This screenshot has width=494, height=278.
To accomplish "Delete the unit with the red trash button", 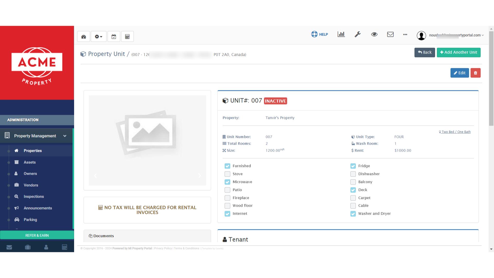I will pyautogui.click(x=475, y=73).
